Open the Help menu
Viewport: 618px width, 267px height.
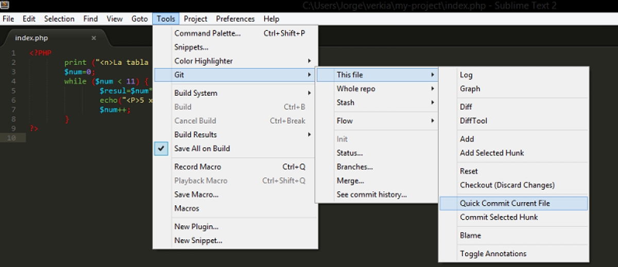(271, 19)
